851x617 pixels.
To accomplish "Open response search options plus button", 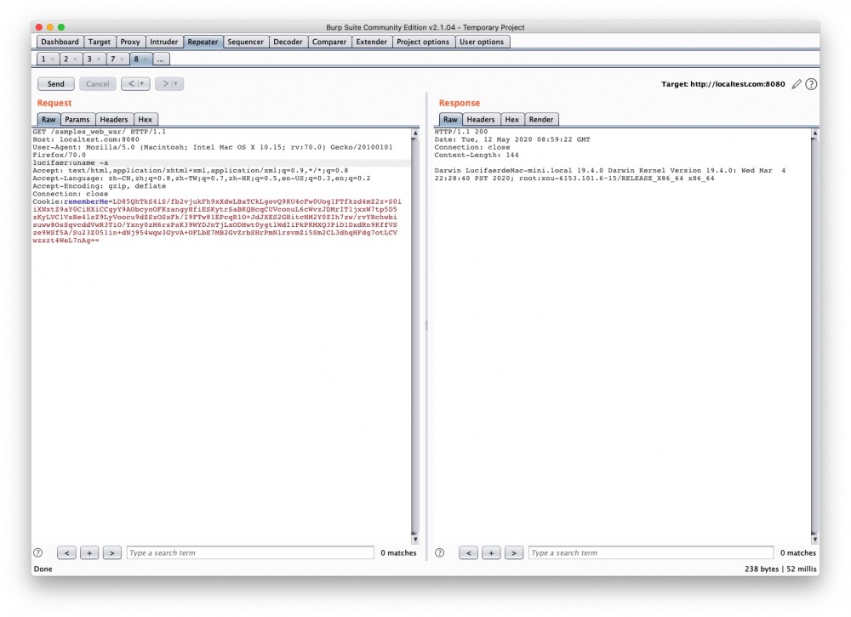I will 491,553.
